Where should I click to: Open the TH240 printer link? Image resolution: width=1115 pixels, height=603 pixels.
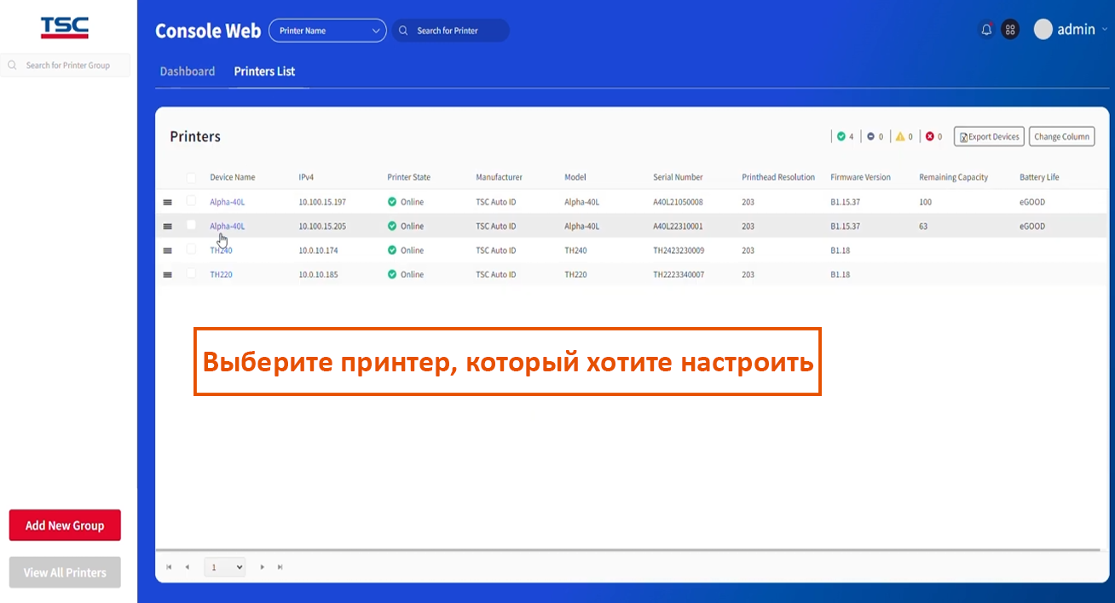pyautogui.click(x=221, y=250)
